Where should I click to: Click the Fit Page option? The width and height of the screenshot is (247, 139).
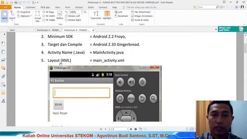click(48, 12)
